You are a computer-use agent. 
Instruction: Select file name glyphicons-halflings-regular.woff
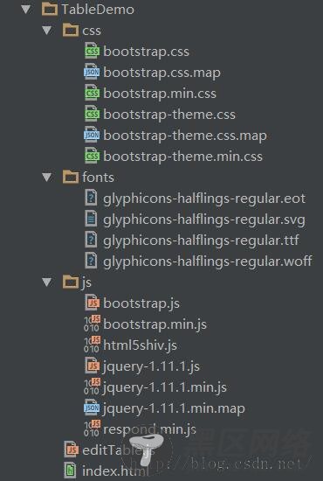click(207, 261)
